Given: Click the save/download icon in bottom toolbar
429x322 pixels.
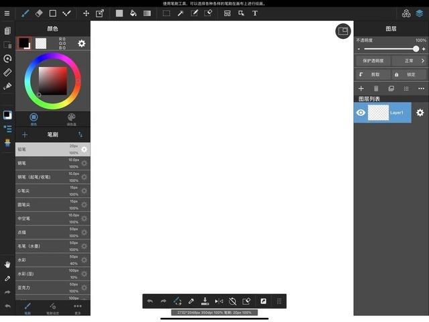Looking at the screenshot, I should coord(205,301).
